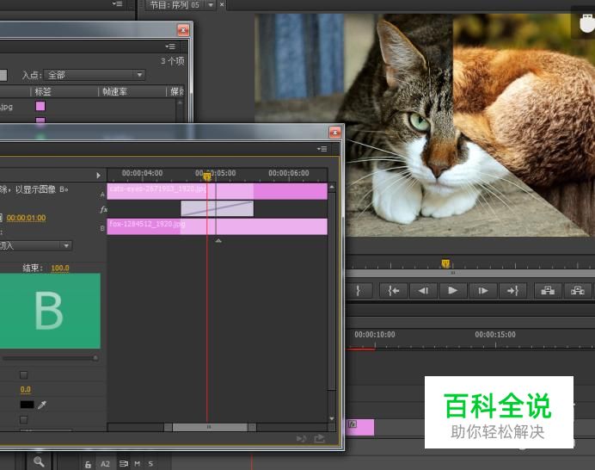Viewport: 595px width, 470px height.
Task: Click the Lift button
Action: (x=548, y=291)
